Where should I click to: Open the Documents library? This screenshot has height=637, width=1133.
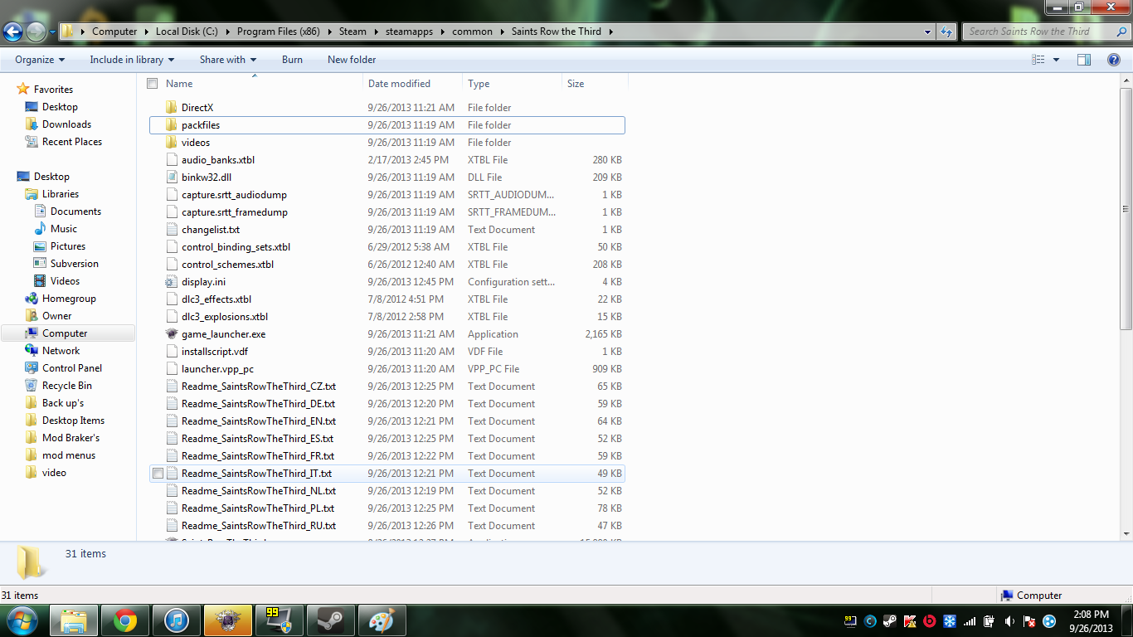pos(75,212)
